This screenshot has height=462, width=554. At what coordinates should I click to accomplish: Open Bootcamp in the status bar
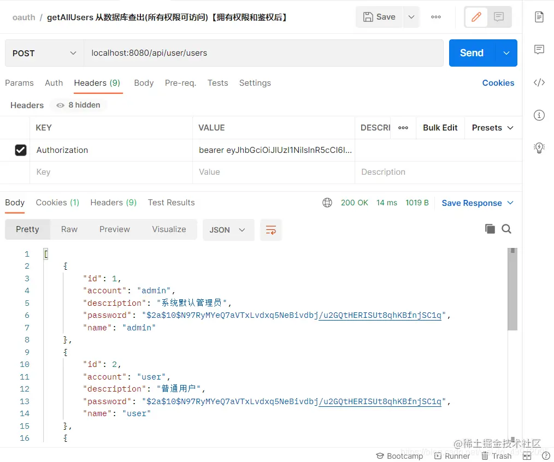pos(399,456)
